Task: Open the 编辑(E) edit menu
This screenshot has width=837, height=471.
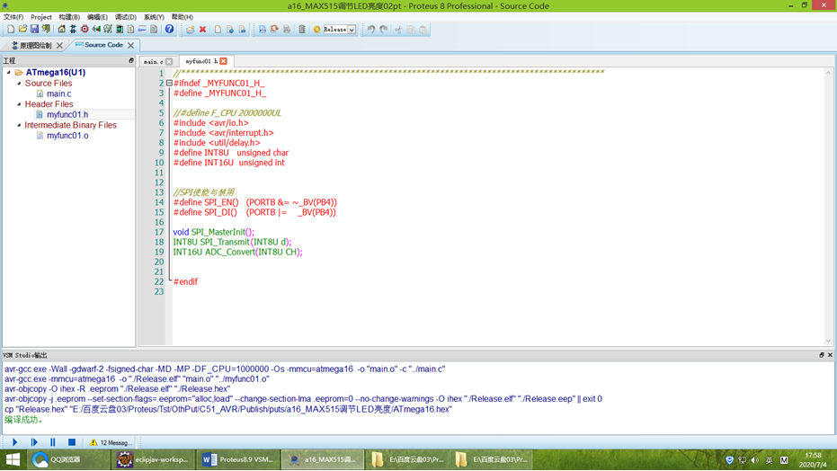Action: pyautogui.click(x=97, y=17)
